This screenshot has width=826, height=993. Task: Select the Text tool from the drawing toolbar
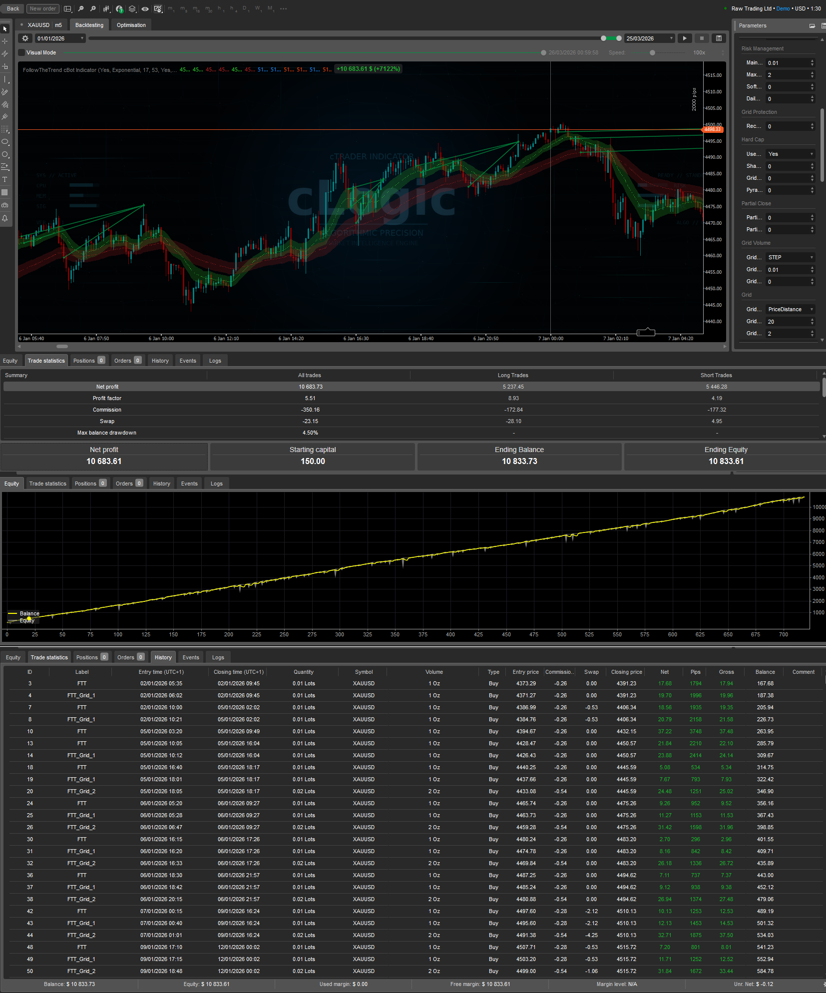(5, 179)
